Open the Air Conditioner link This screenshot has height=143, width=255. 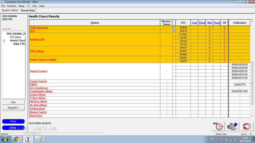tap(39, 88)
